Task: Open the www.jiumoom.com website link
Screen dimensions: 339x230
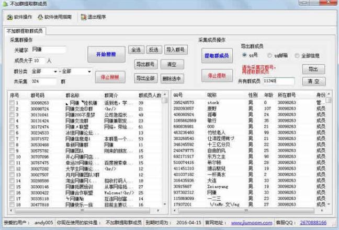Action: [x=252, y=223]
